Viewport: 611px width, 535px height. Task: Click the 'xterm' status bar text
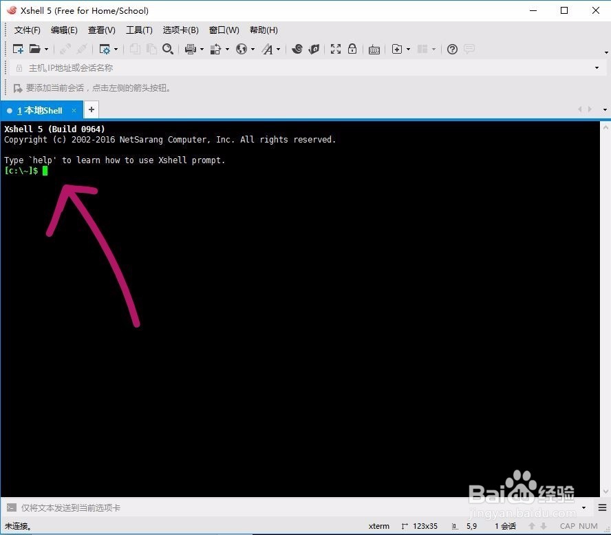378,526
